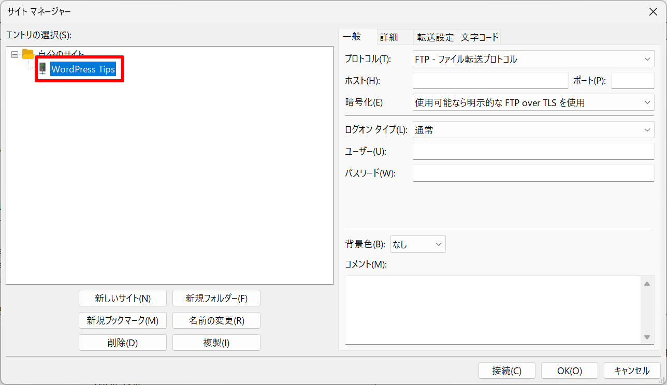
Task: Open the 転送設定 tab
Action: [436, 37]
